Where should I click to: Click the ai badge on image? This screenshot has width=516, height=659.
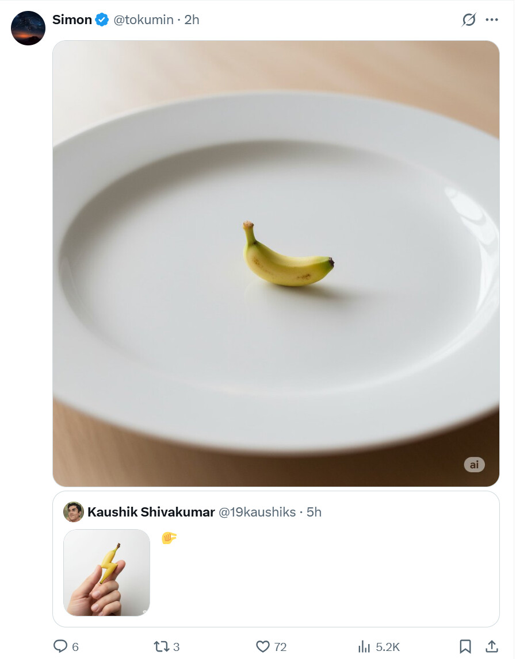pyautogui.click(x=475, y=464)
